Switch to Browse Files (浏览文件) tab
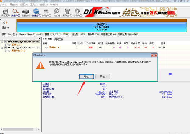 [x=59, y=39]
